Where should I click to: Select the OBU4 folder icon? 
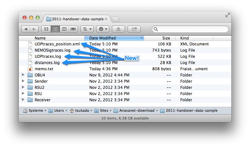(x=30, y=75)
